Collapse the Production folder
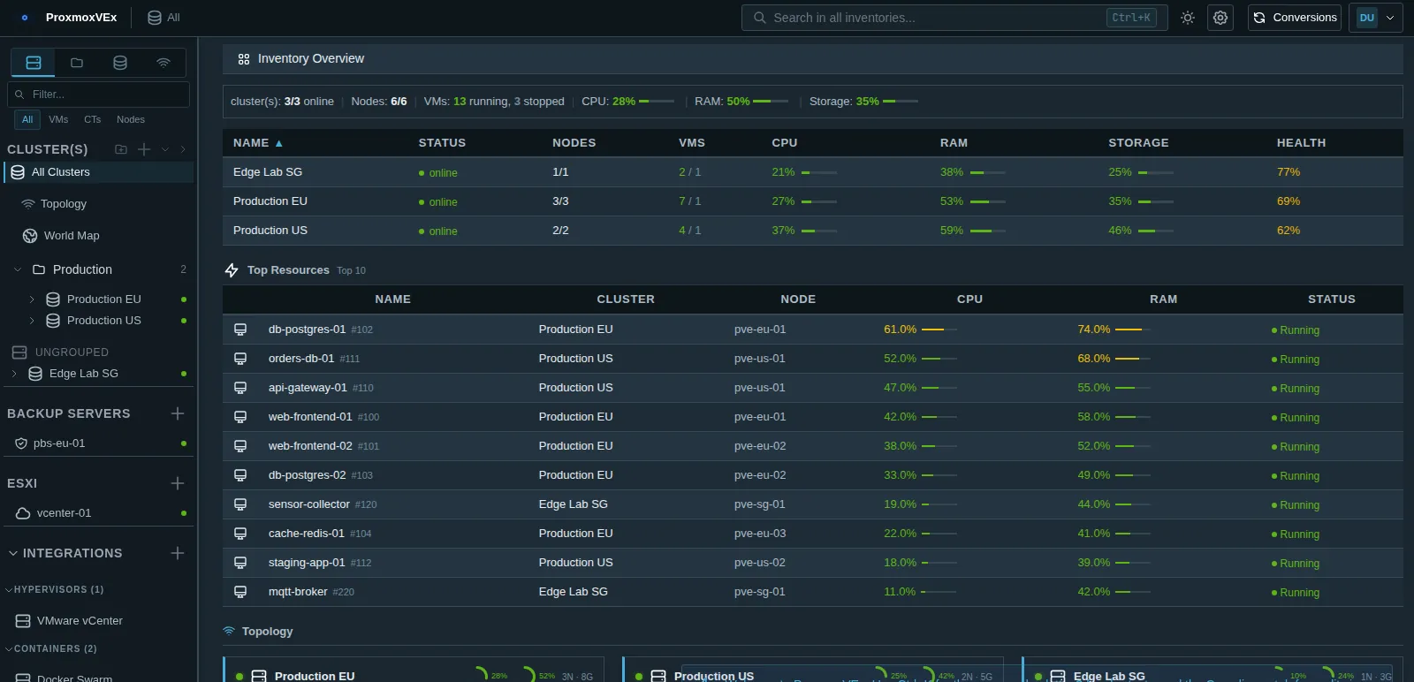The image size is (1414, 682). 18,269
